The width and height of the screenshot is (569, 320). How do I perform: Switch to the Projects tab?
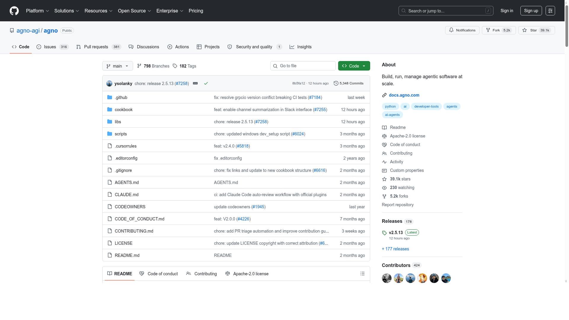208,47
